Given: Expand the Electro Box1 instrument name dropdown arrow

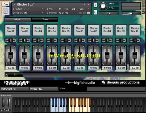Looking at the screenshot, I should pyautogui.click(x=14, y=5).
